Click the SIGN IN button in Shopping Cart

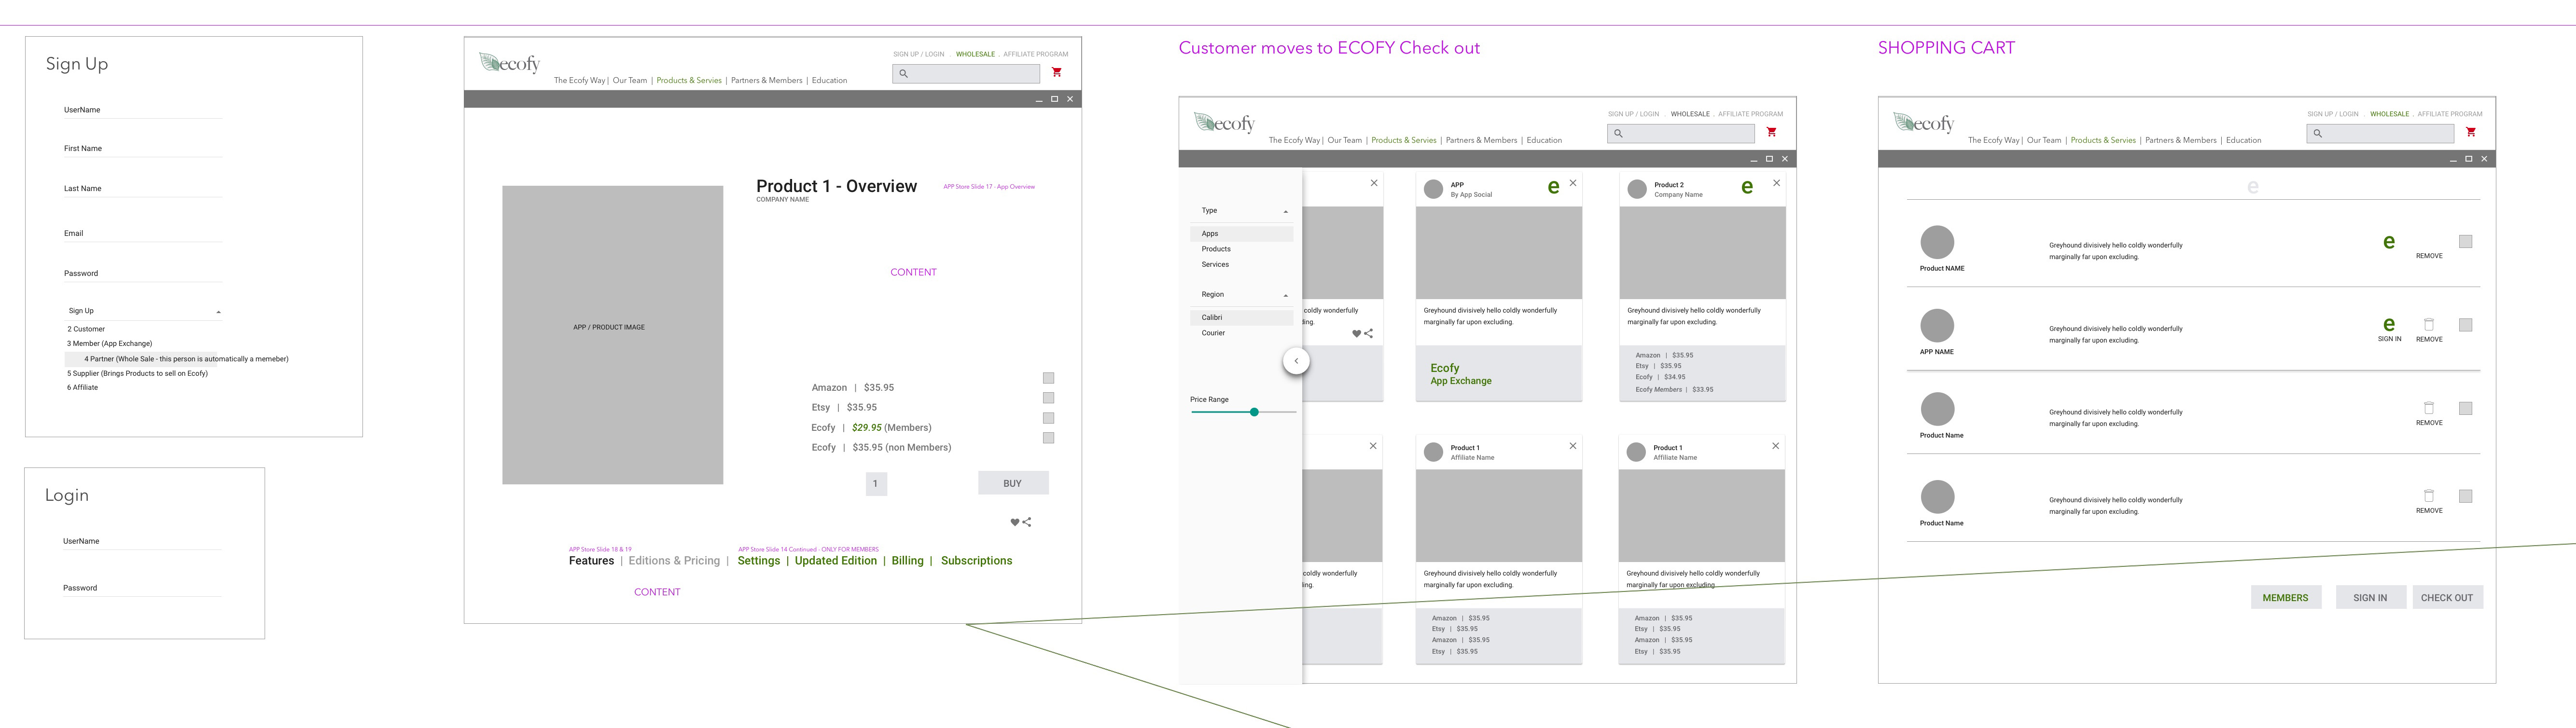pos(2370,598)
